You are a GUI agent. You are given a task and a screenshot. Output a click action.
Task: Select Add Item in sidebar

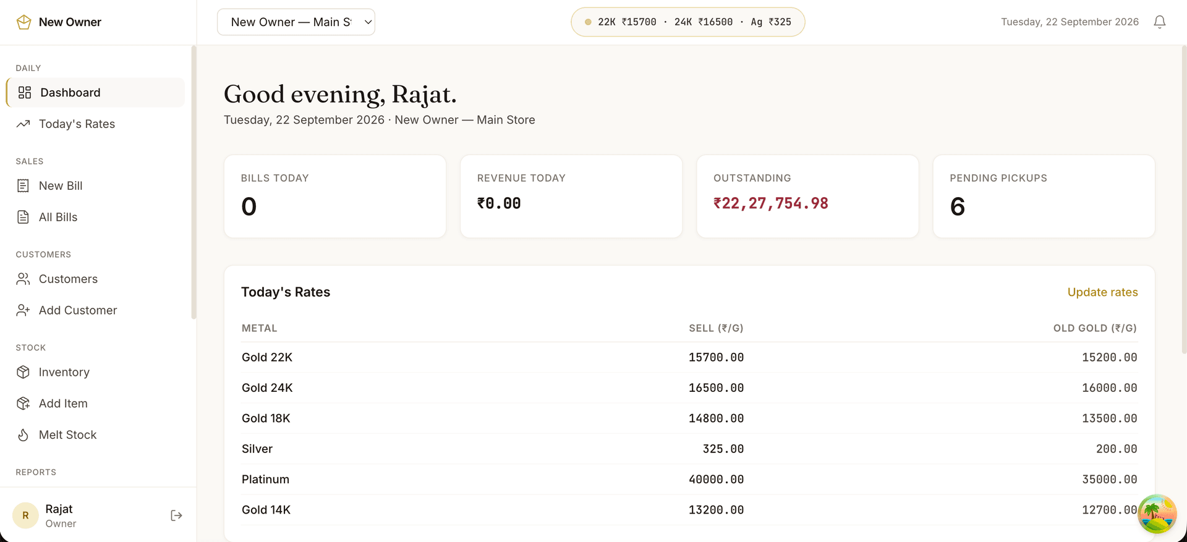tap(95, 404)
